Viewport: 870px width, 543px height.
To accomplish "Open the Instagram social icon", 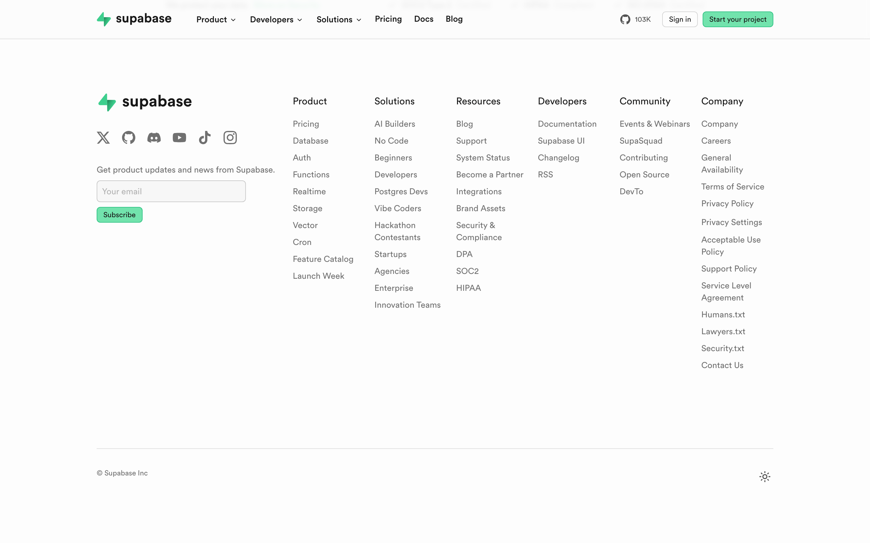I will tap(230, 138).
